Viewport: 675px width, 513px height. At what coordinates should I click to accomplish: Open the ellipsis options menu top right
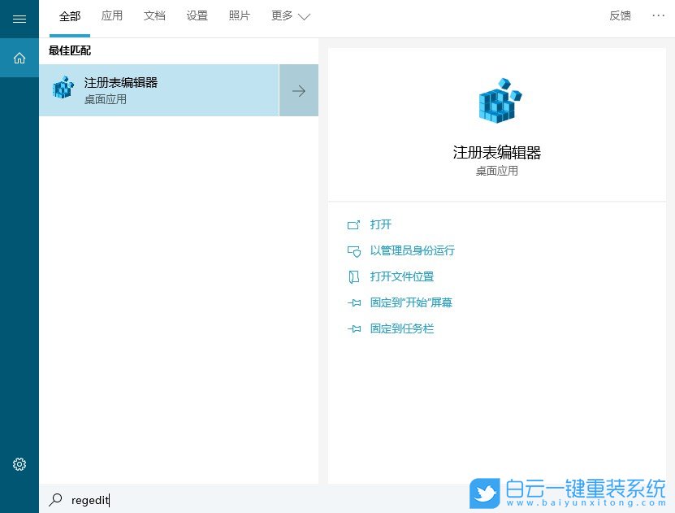pos(658,15)
